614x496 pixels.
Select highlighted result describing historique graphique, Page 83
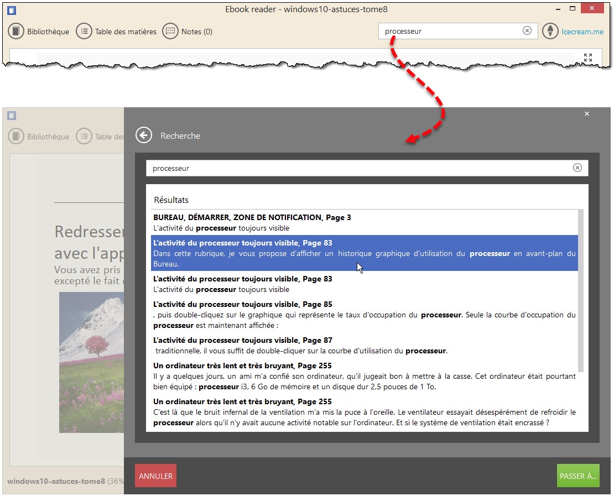click(x=364, y=253)
